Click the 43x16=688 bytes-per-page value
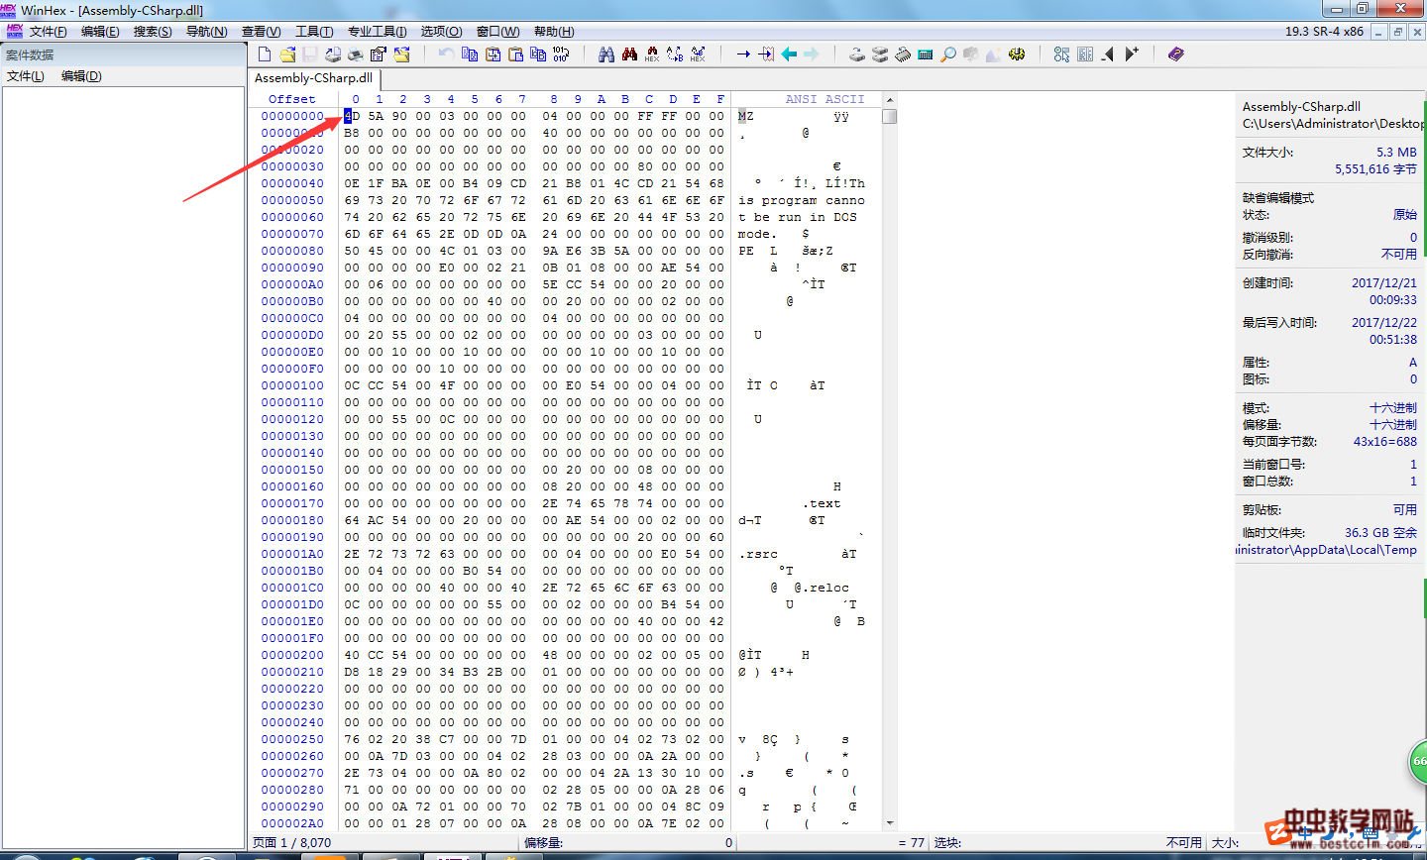Image resolution: width=1427 pixels, height=860 pixels. click(x=1385, y=442)
